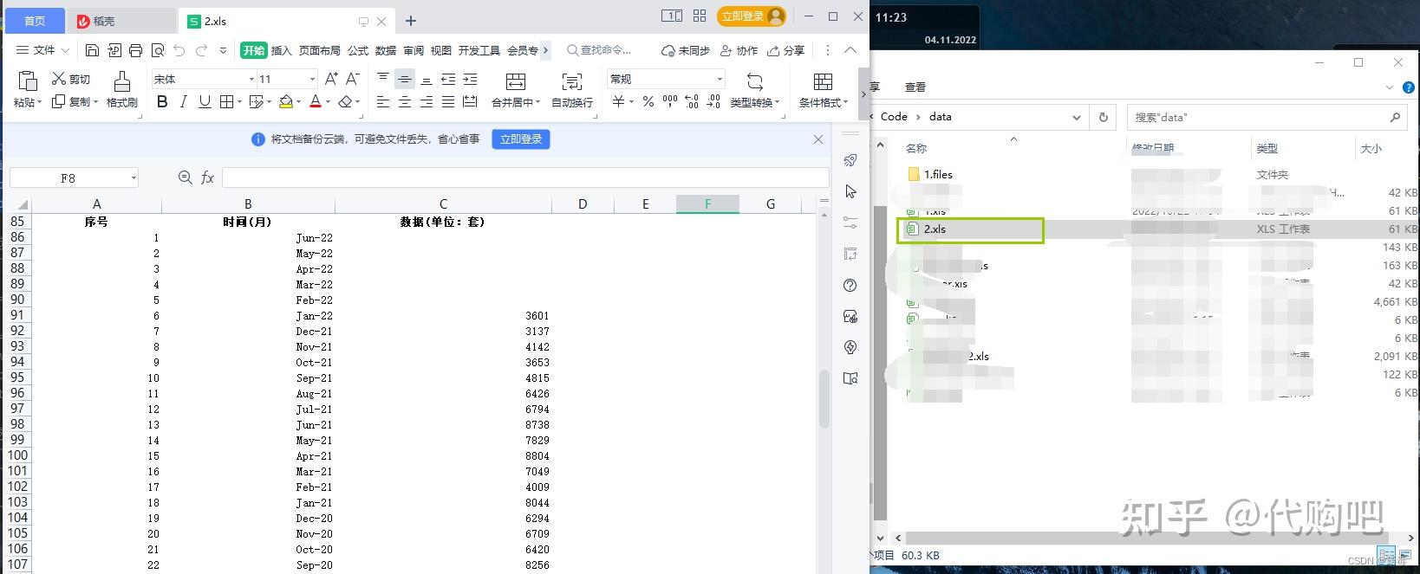Viewport: 1420px width, 574px height.
Task: Toggle bottom vertical alignment
Action: coord(427,79)
